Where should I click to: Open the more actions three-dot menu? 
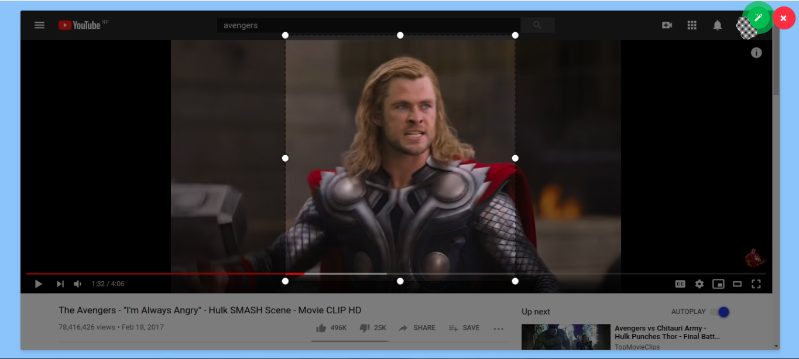499,329
